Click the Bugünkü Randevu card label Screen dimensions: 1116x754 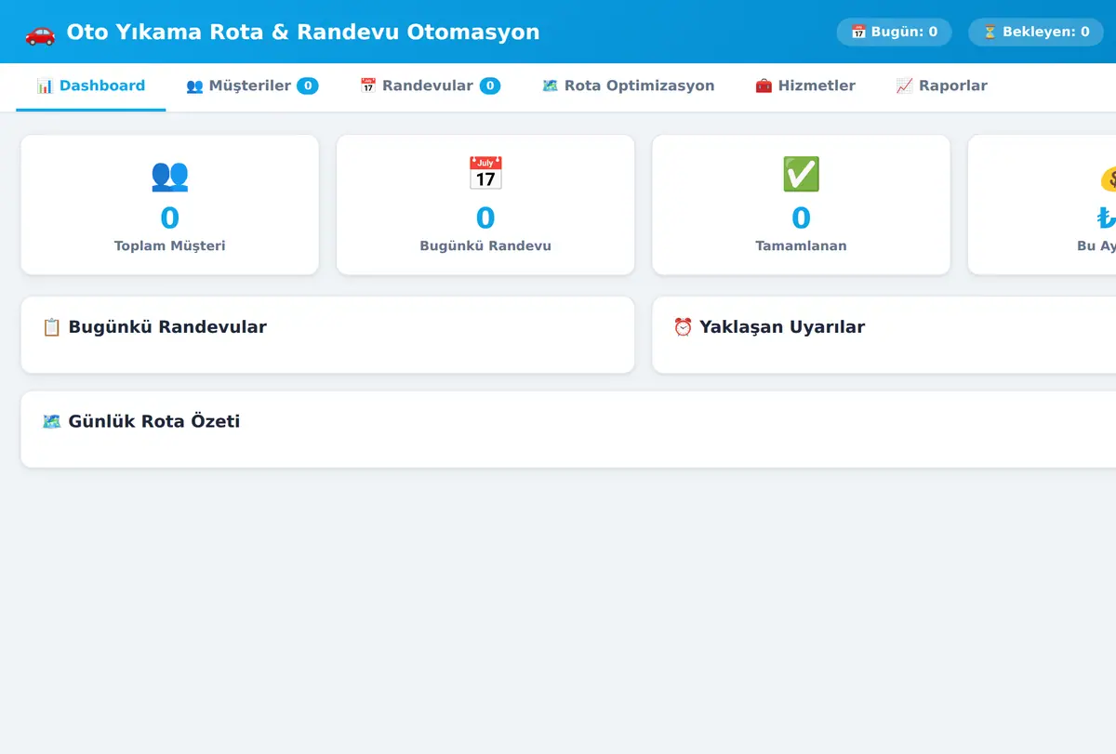click(x=485, y=246)
